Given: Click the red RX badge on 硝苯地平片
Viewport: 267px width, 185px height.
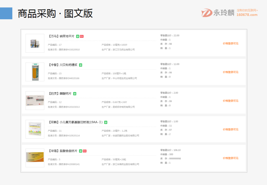Looking at the screenshot, I should click(x=82, y=36).
